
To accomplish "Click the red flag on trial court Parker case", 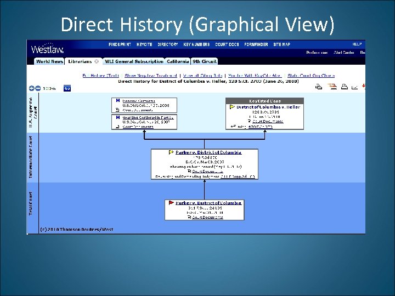I will [171, 203].
